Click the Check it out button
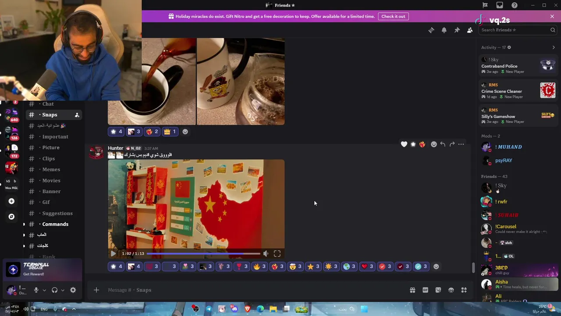Screen dimensions: 561x316 [x=393, y=16]
